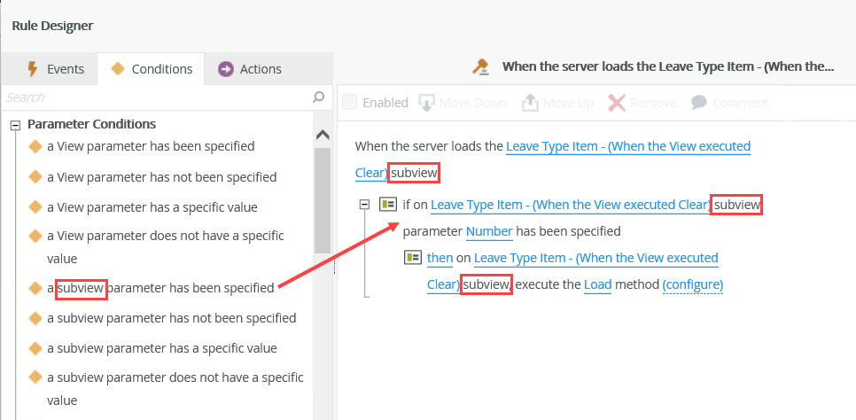Click the Move Down arrow icon
856x420 pixels.
[x=426, y=103]
